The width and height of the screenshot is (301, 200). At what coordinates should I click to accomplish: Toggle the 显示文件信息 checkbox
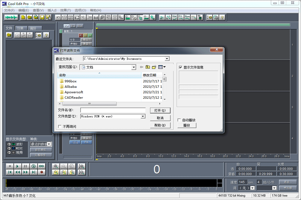tap(180, 67)
